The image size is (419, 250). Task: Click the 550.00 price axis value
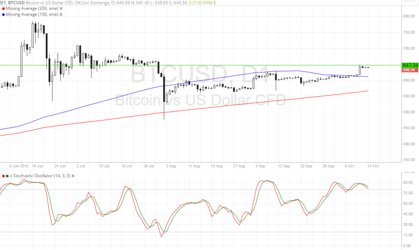click(409, 96)
